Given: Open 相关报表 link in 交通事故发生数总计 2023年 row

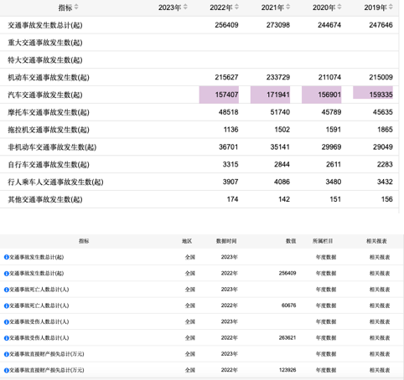Looking at the screenshot, I should [x=380, y=257].
